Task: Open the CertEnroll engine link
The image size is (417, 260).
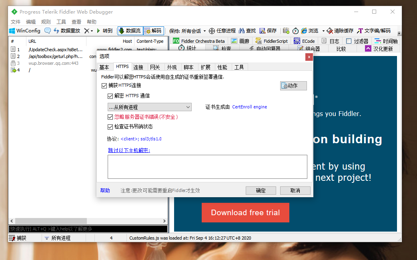Action: click(x=249, y=107)
